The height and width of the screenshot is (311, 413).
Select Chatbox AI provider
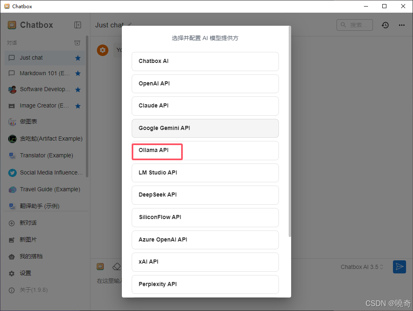click(205, 61)
